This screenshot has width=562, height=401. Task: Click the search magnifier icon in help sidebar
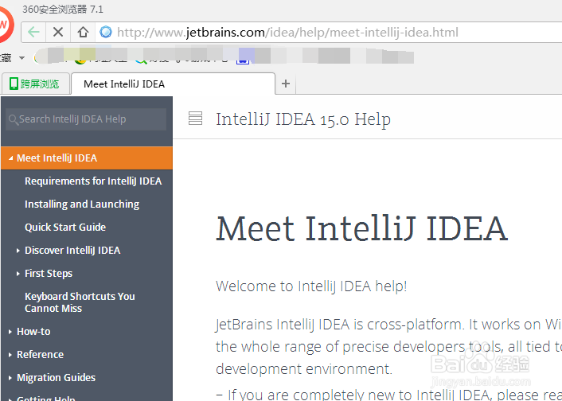click(14, 119)
